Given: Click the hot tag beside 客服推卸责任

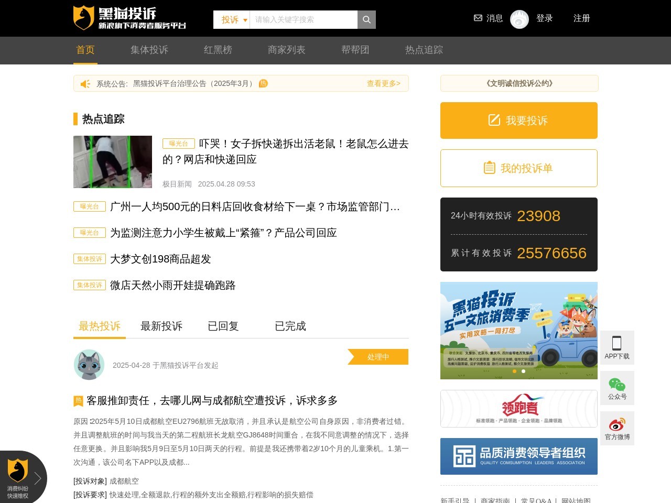Looking at the screenshot, I should point(78,401).
